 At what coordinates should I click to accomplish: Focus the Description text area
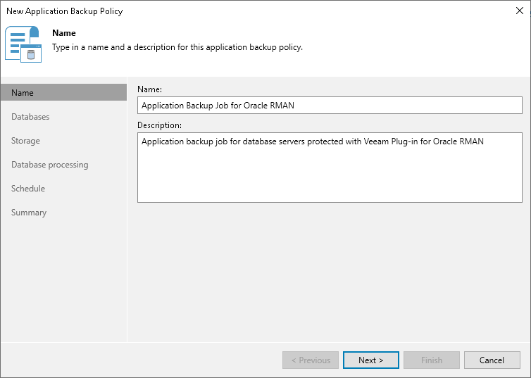330,168
